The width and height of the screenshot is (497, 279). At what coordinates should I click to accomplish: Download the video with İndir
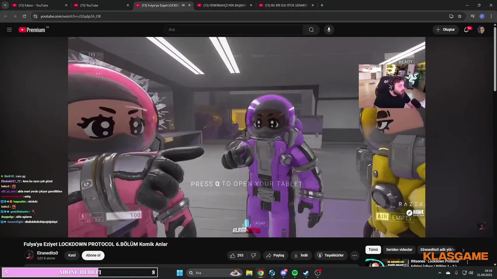tap(301, 255)
